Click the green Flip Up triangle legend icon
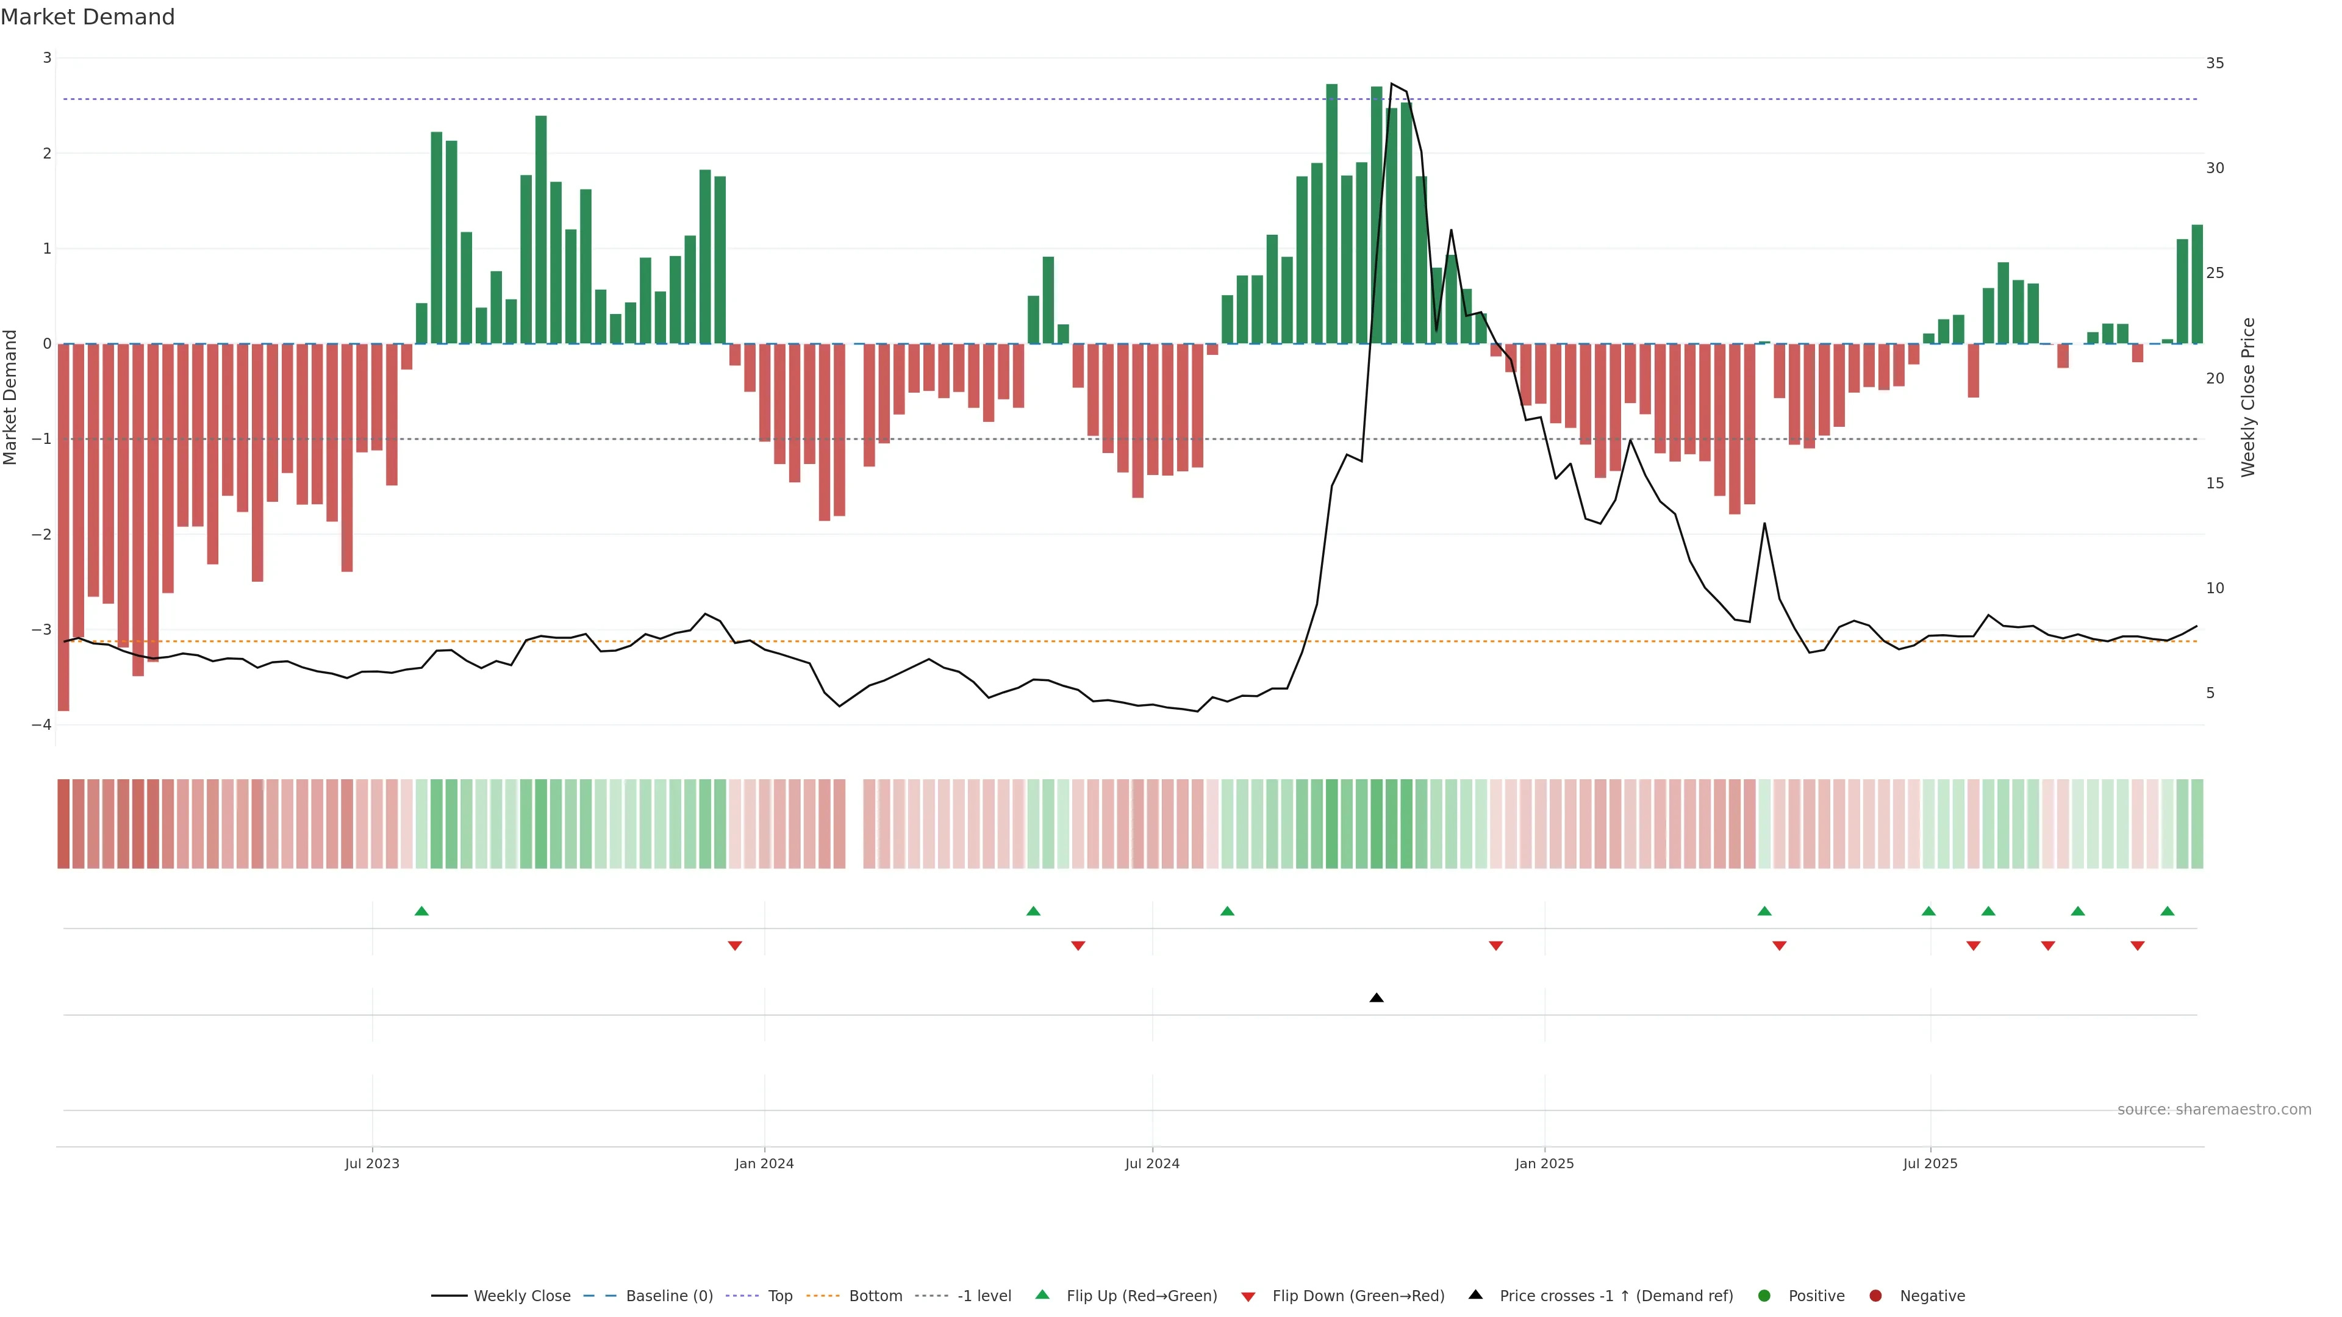Screen dimensions: 2342x1317 pos(1043,1294)
